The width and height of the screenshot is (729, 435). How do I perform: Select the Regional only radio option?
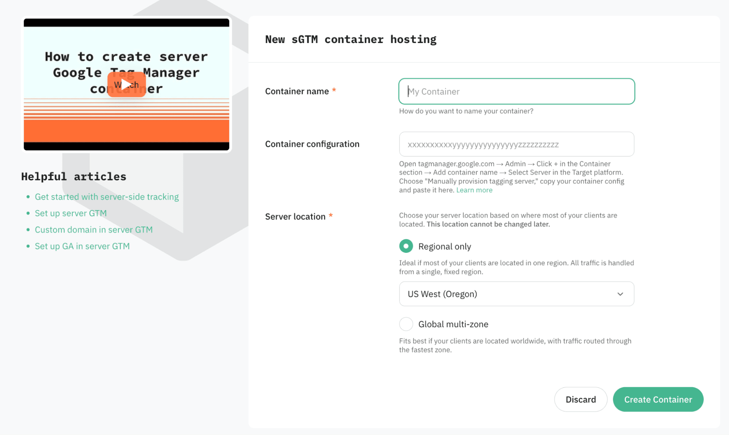coord(406,246)
